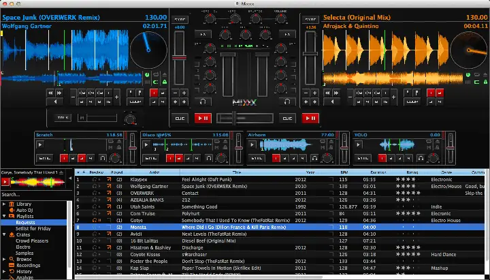Screen dimensions: 490x280
Task: Click loop out marker on left deck
Action: [x=140, y=93]
